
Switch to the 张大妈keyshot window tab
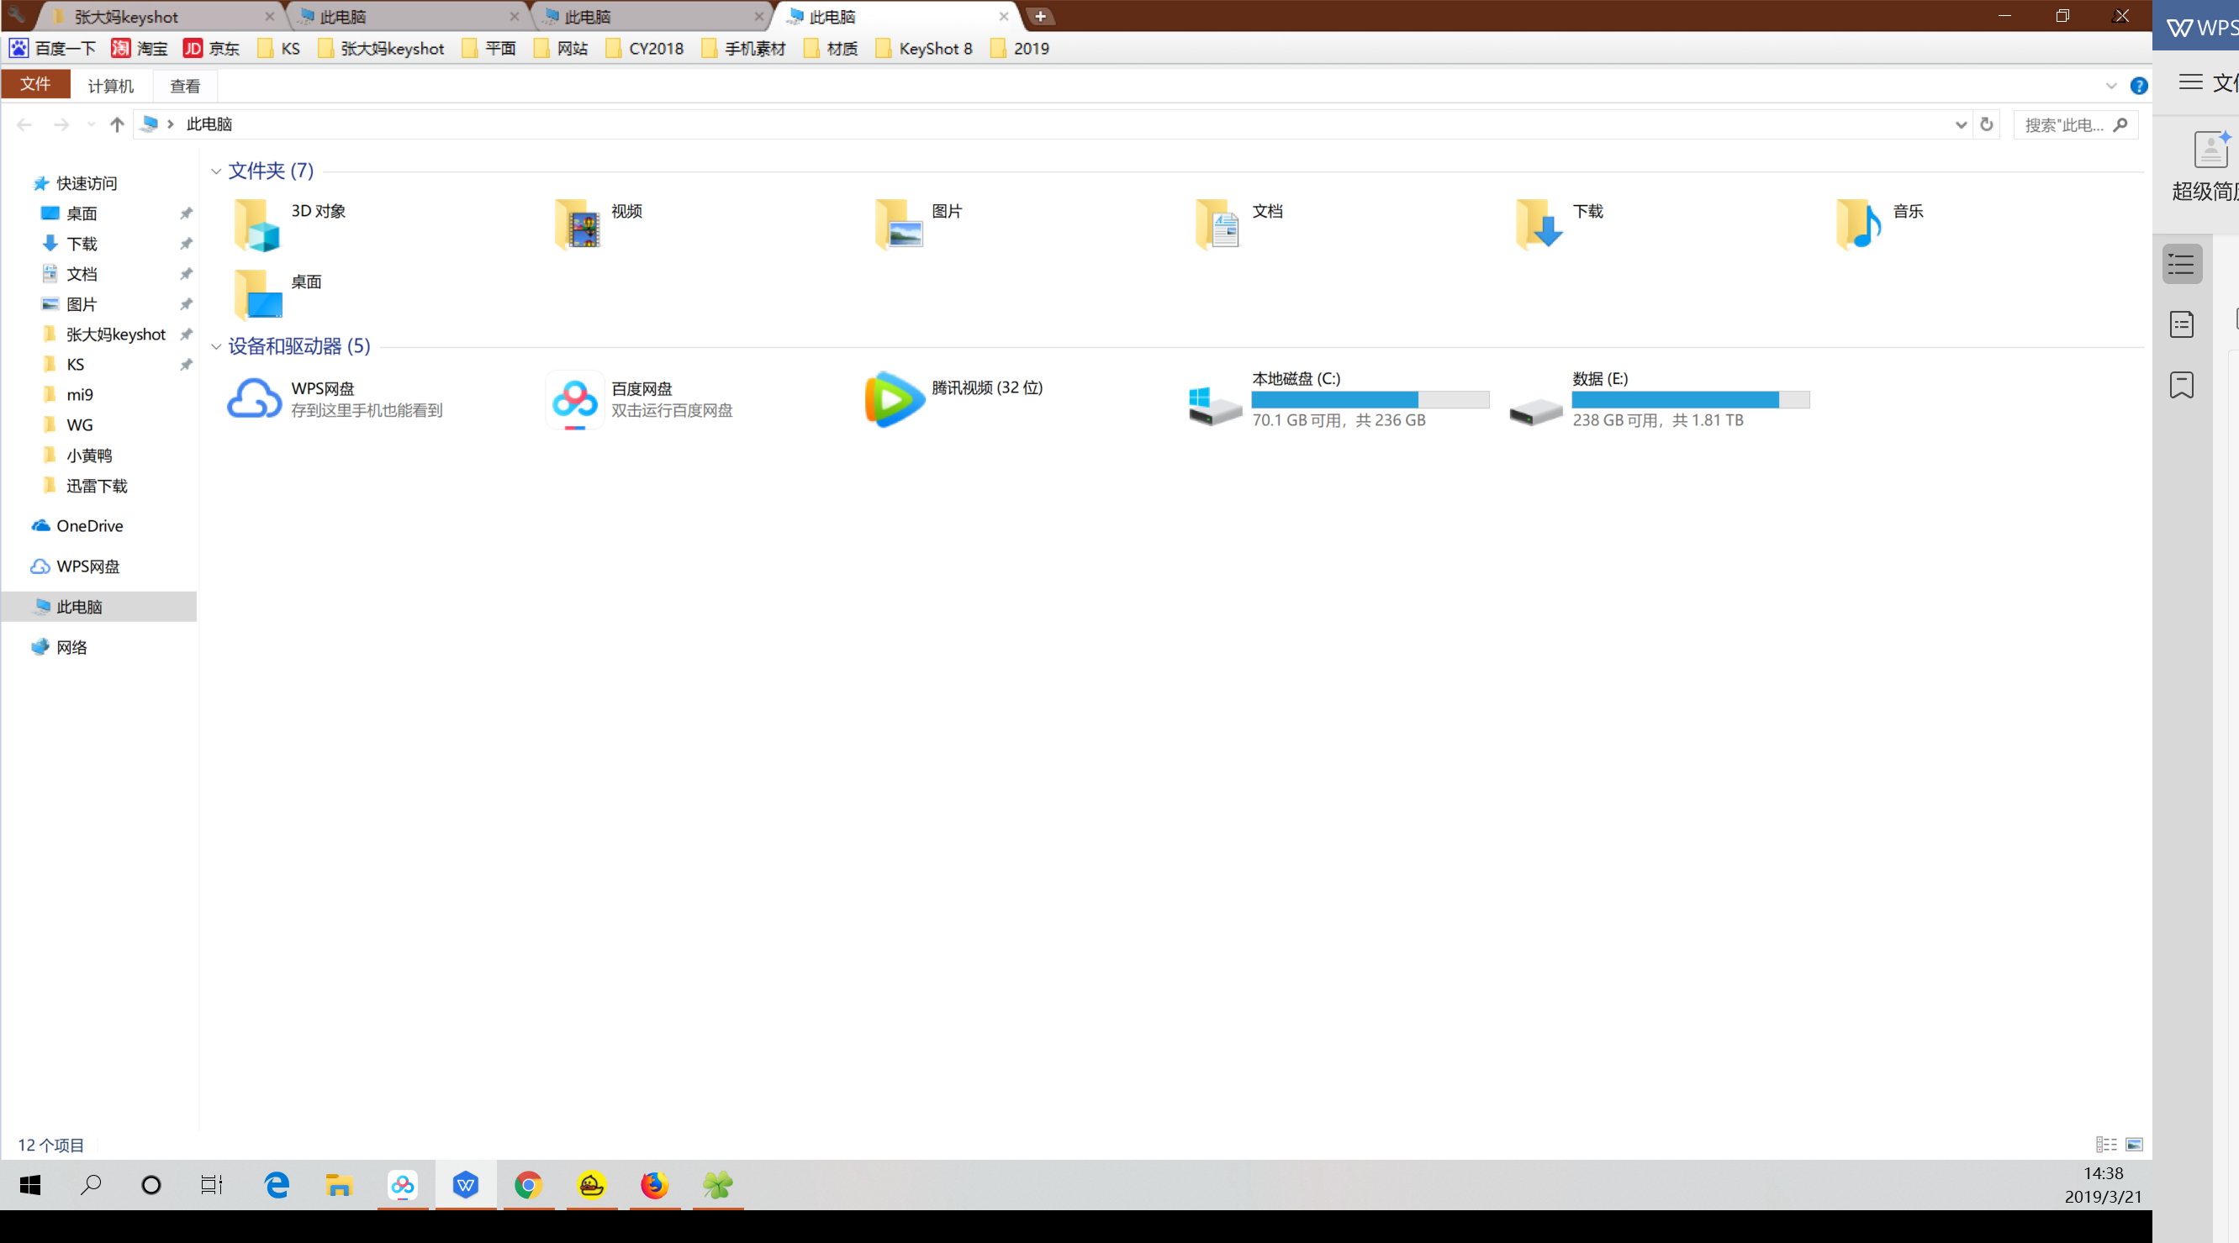(126, 17)
